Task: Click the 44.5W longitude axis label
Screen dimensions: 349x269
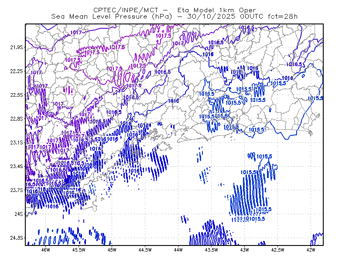Action: (145, 250)
